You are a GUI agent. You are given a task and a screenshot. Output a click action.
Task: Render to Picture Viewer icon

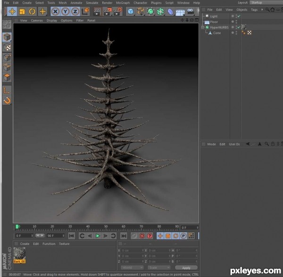108,11
